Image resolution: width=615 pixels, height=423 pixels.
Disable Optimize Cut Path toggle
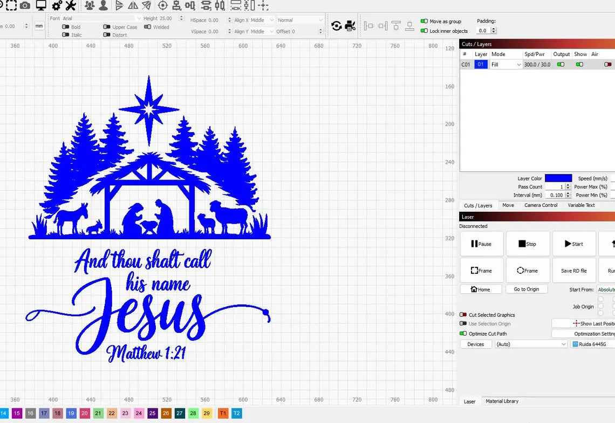[x=463, y=334]
